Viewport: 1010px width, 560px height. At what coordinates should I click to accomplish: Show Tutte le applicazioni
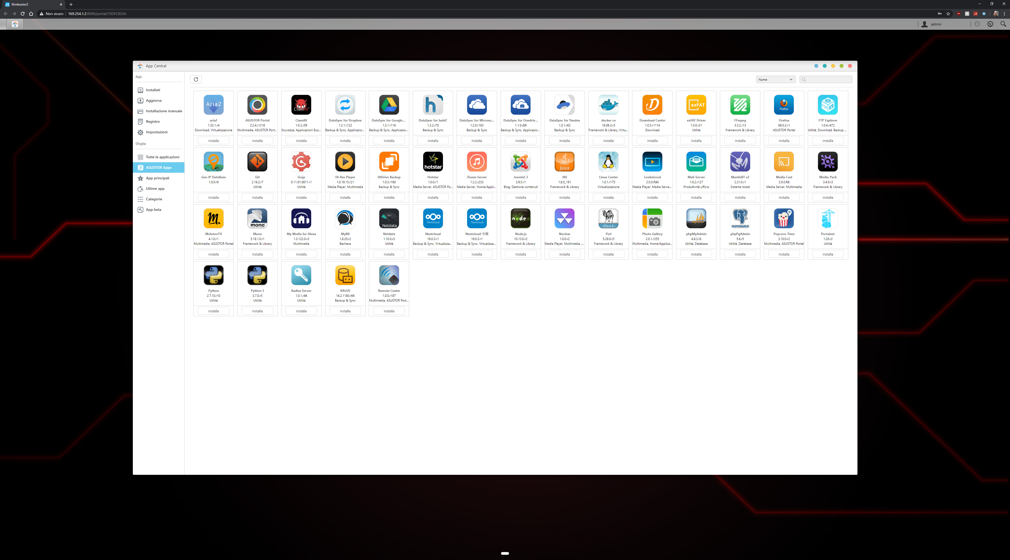coord(158,157)
